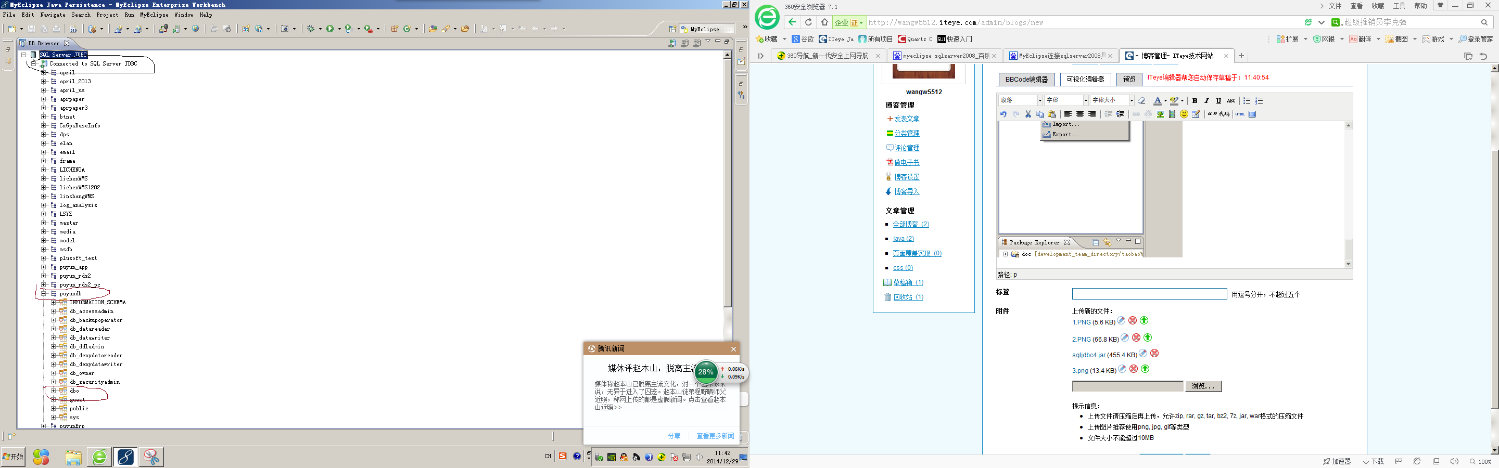Click the 标签 tags input field
The height and width of the screenshot is (468, 1499).
click(1149, 294)
